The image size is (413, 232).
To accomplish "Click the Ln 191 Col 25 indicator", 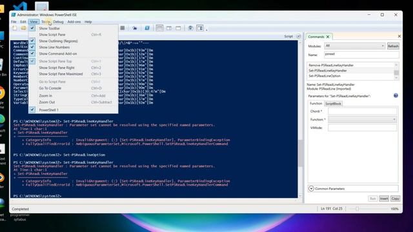I will [x=332, y=209].
